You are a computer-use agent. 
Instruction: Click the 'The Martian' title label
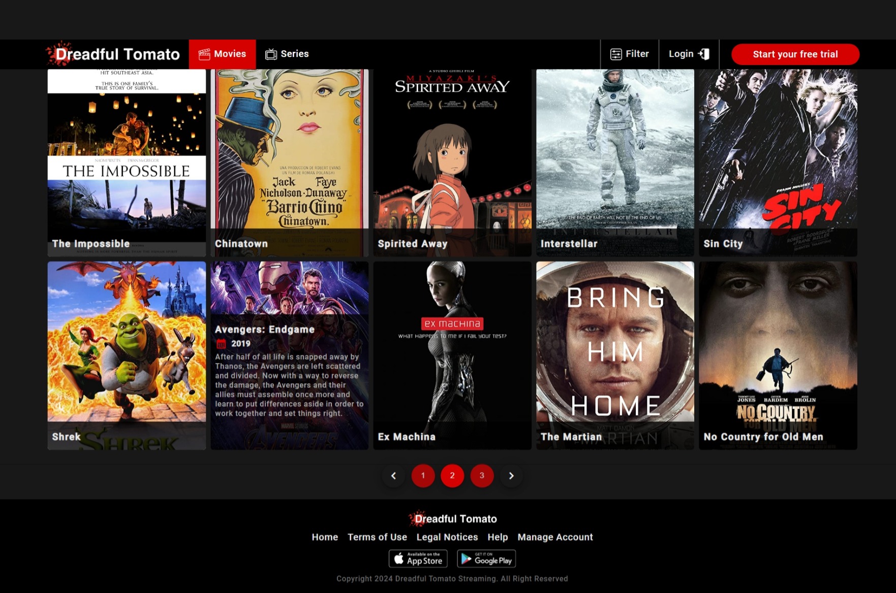click(571, 437)
